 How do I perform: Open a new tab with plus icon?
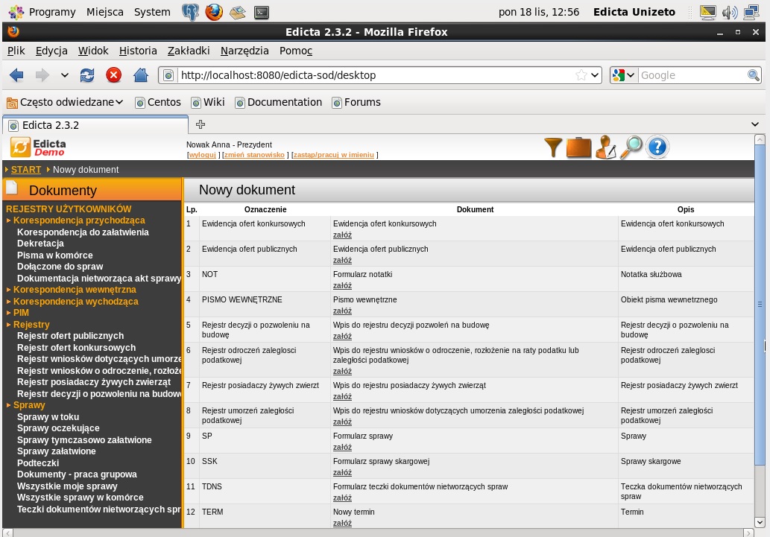pyautogui.click(x=201, y=124)
